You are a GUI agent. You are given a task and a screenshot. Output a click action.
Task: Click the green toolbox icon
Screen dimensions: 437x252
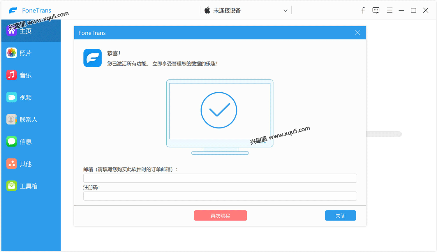(12, 186)
